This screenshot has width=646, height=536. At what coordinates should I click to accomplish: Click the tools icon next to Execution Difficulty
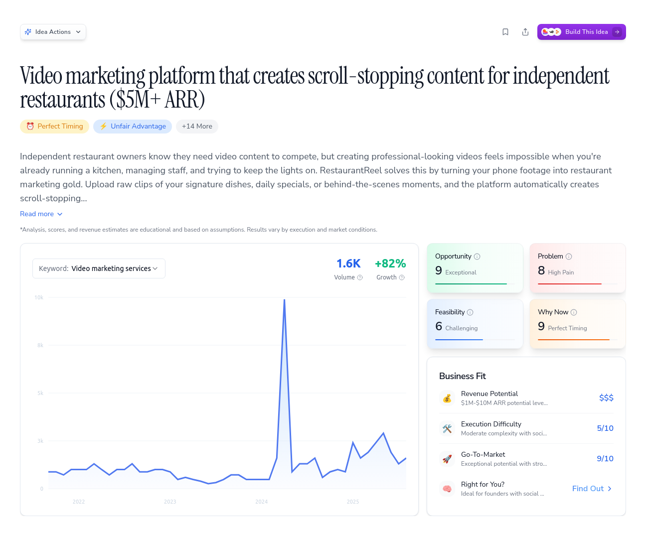click(x=447, y=428)
